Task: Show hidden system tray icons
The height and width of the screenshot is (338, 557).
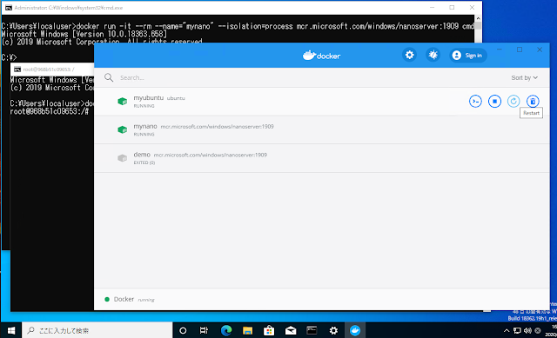Action: [507, 330]
